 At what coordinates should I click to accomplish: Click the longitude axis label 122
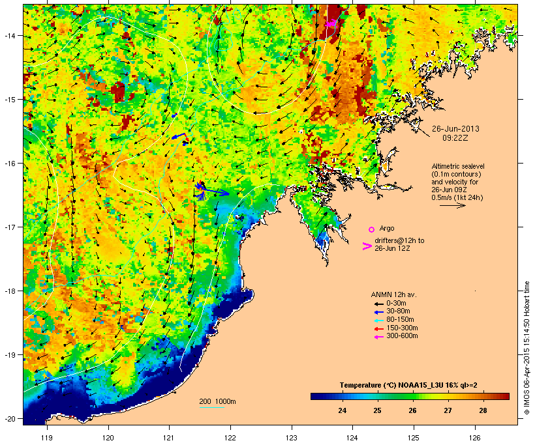click(230, 438)
